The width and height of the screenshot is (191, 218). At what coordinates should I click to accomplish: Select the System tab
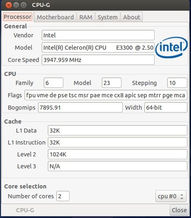(108, 17)
